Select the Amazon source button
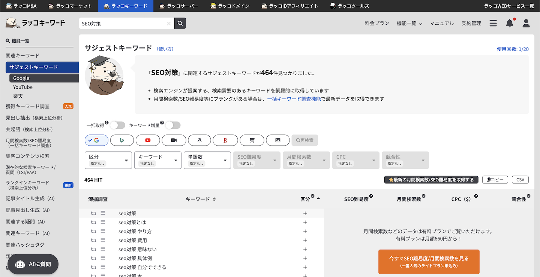 point(199,140)
